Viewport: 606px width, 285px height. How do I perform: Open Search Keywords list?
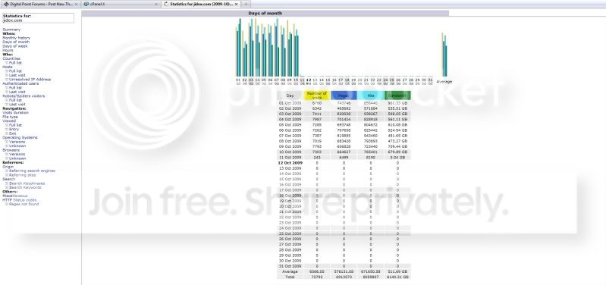(25, 187)
